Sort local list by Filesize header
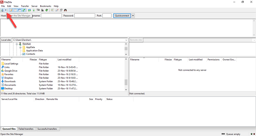 [x=30, y=59]
